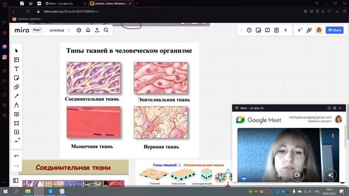Click the Undo arrow
Image resolution: width=349 pixels, height=196 pixels.
tap(16, 156)
